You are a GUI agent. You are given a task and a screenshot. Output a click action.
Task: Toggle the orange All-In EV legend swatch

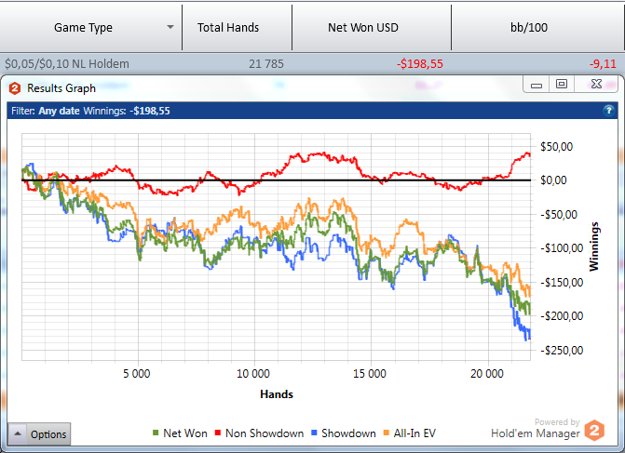386,433
